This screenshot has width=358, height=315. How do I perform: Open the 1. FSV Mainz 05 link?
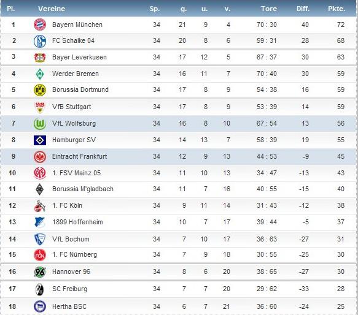pos(76,173)
